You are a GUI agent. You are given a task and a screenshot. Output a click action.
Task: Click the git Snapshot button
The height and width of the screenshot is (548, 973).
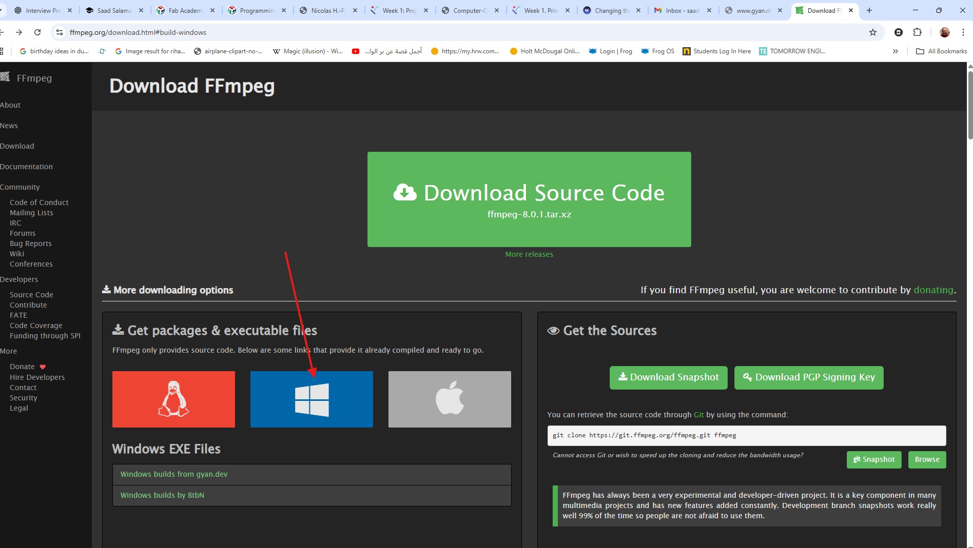point(874,460)
